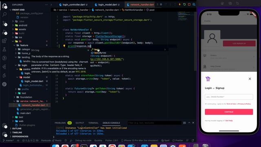Image resolution: width=261 pixels, height=147 pixels.
Task: Open the Extensions view
Action: tap(4, 40)
